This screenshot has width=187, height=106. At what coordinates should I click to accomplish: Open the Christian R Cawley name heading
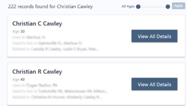pos(37,72)
